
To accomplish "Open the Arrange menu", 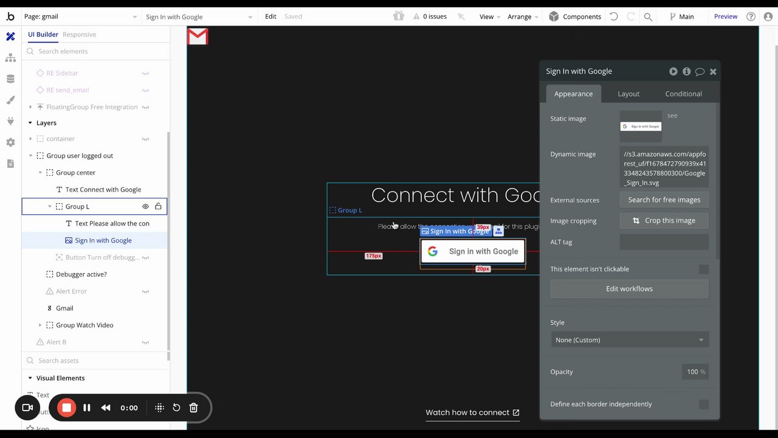I will [523, 16].
